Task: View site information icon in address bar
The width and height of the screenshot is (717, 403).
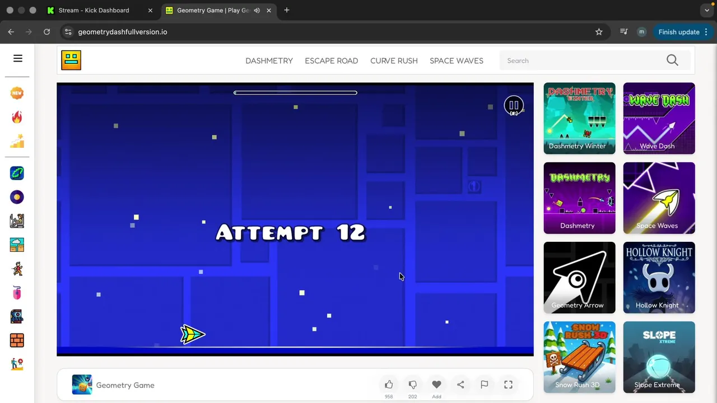Action: (68, 32)
